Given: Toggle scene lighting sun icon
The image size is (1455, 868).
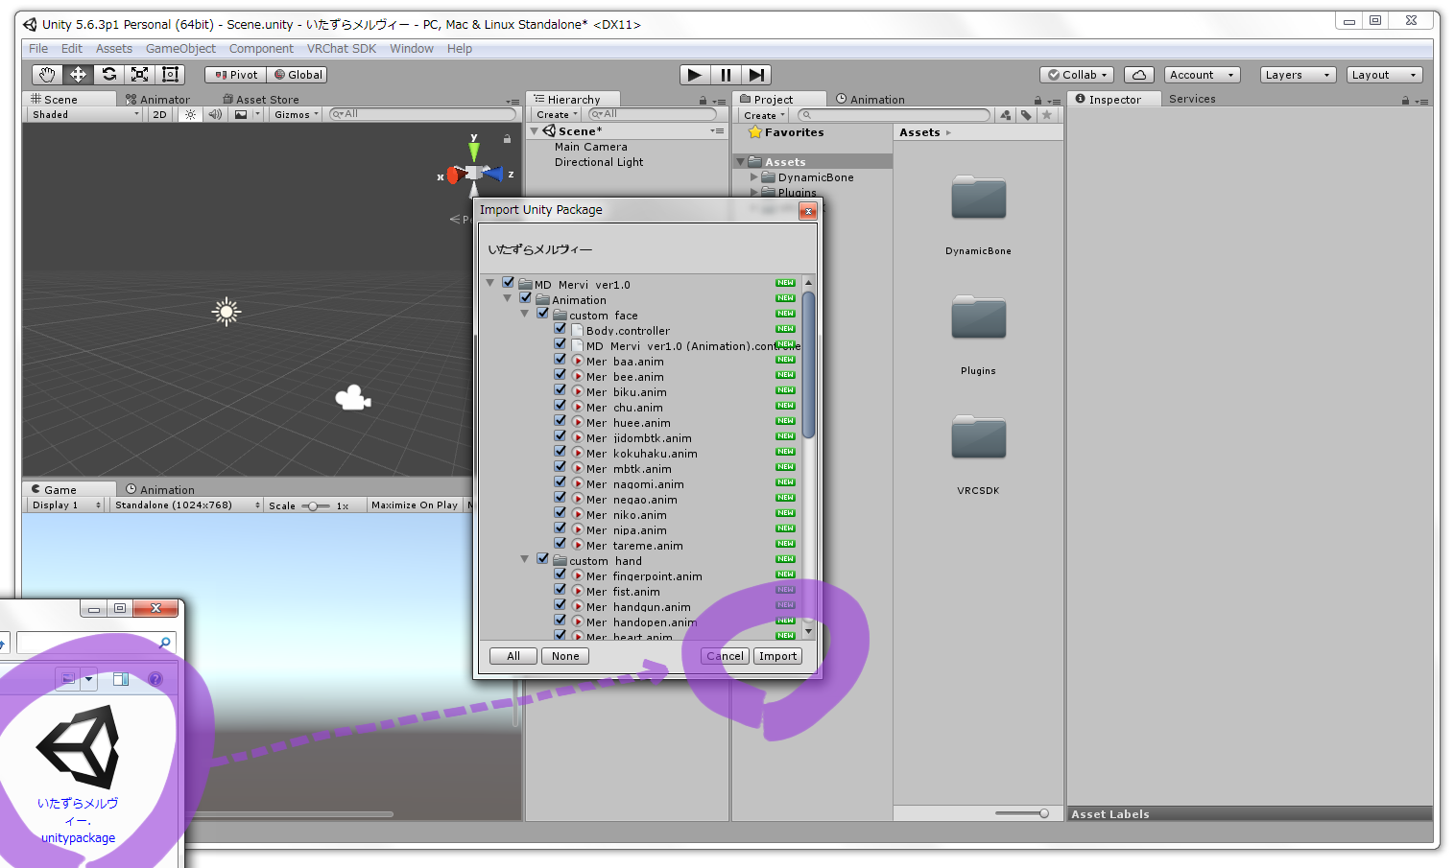Looking at the screenshot, I should [x=190, y=114].
